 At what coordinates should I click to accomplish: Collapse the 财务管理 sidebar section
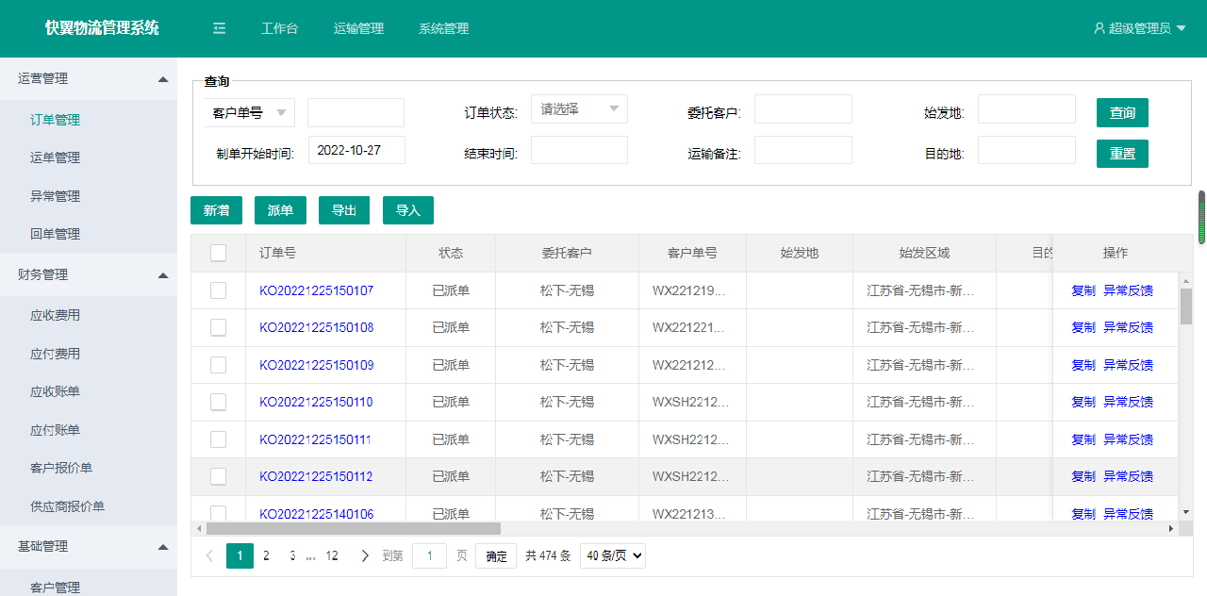point(163,275)
